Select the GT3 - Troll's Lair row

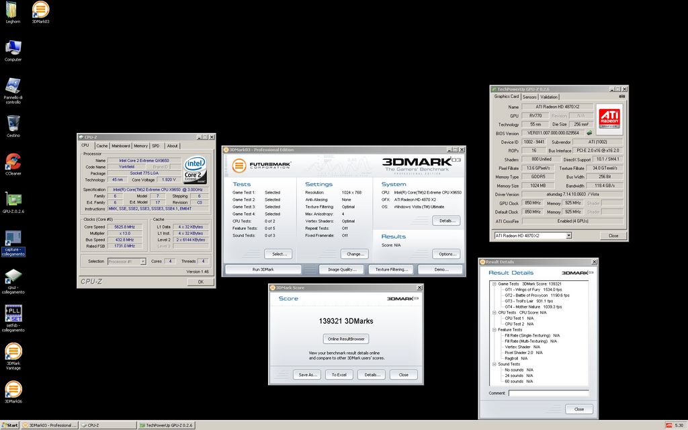coord(529,301)
